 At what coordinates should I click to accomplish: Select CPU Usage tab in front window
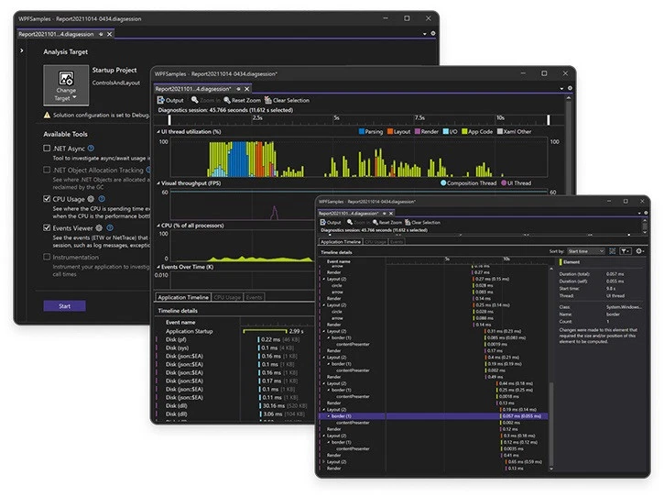376,242
